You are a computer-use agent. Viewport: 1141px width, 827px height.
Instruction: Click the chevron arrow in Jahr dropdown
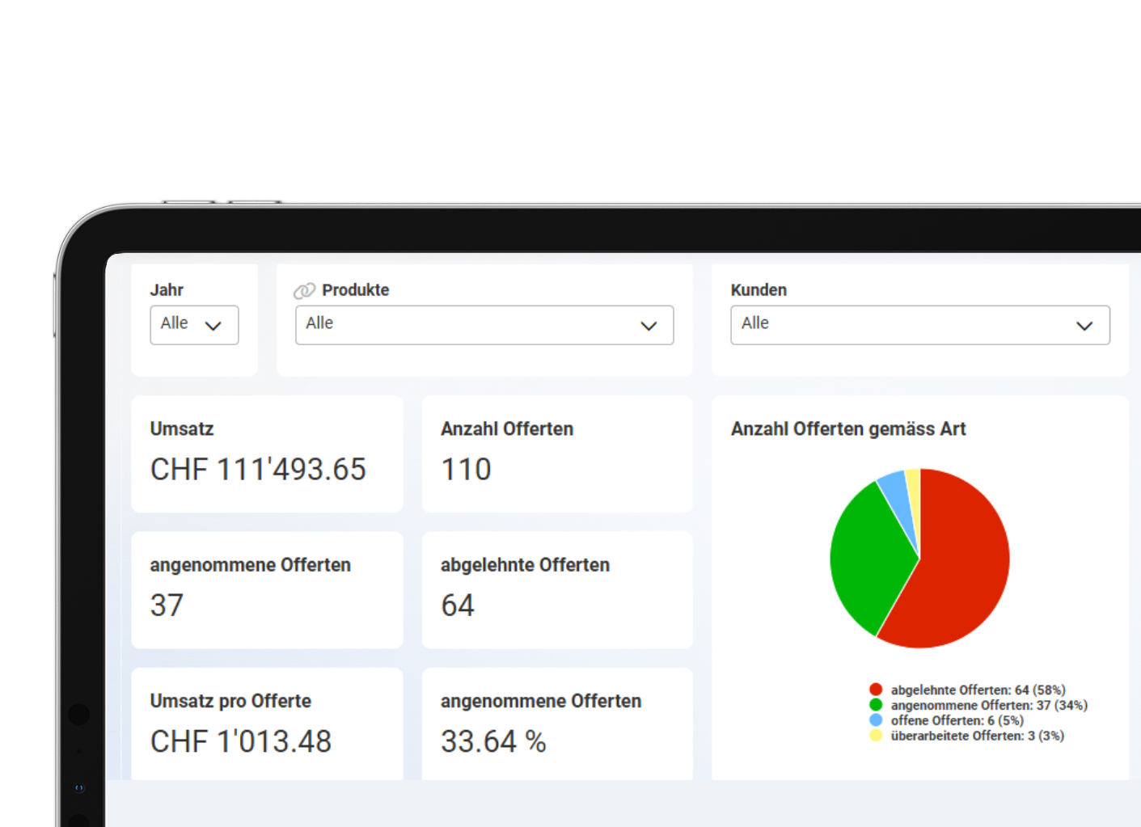point(213,326)
